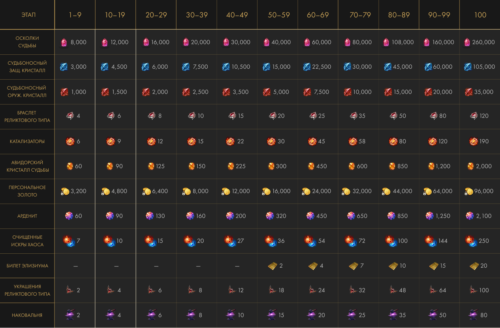Screen dimensions: 500x328
Task: Click the red weapon crystal icon beside 35,000
Action: pyautogui.click(x=469, y=92)
